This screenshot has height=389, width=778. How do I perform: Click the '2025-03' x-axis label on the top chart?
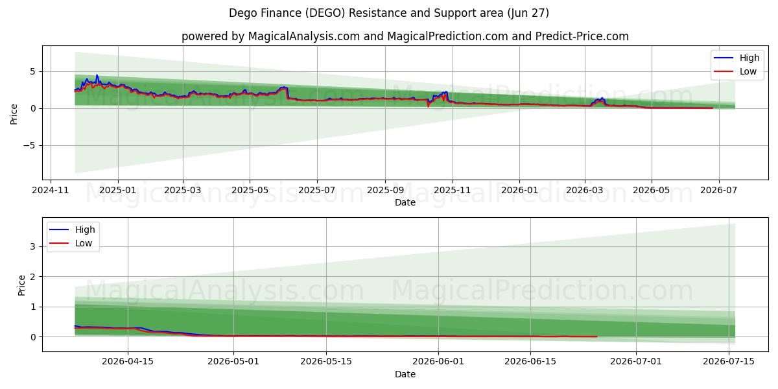click(183, 191)
